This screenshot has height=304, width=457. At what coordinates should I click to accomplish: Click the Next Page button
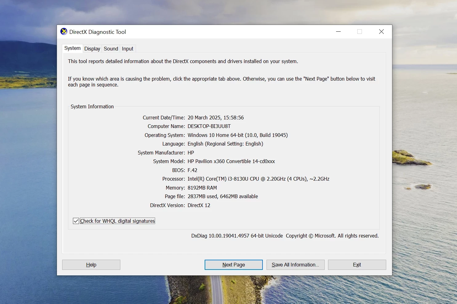(234, 265)
